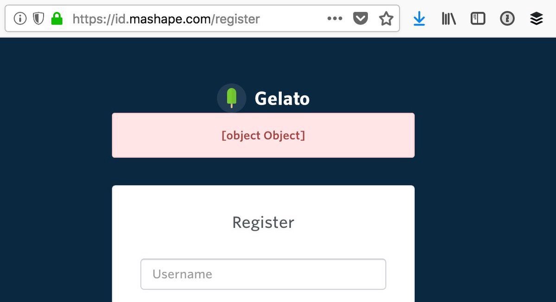
Task: Click the Buffer extension icon
Action: 536,19
